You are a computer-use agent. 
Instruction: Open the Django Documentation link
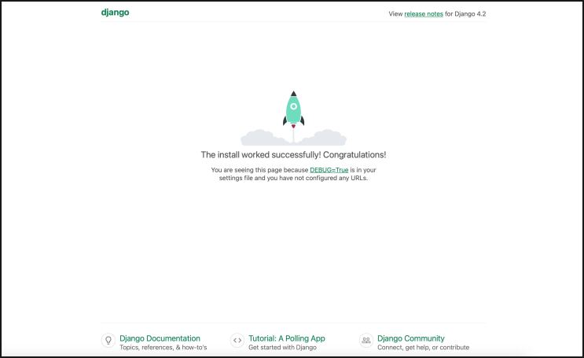tap(160, 338)
